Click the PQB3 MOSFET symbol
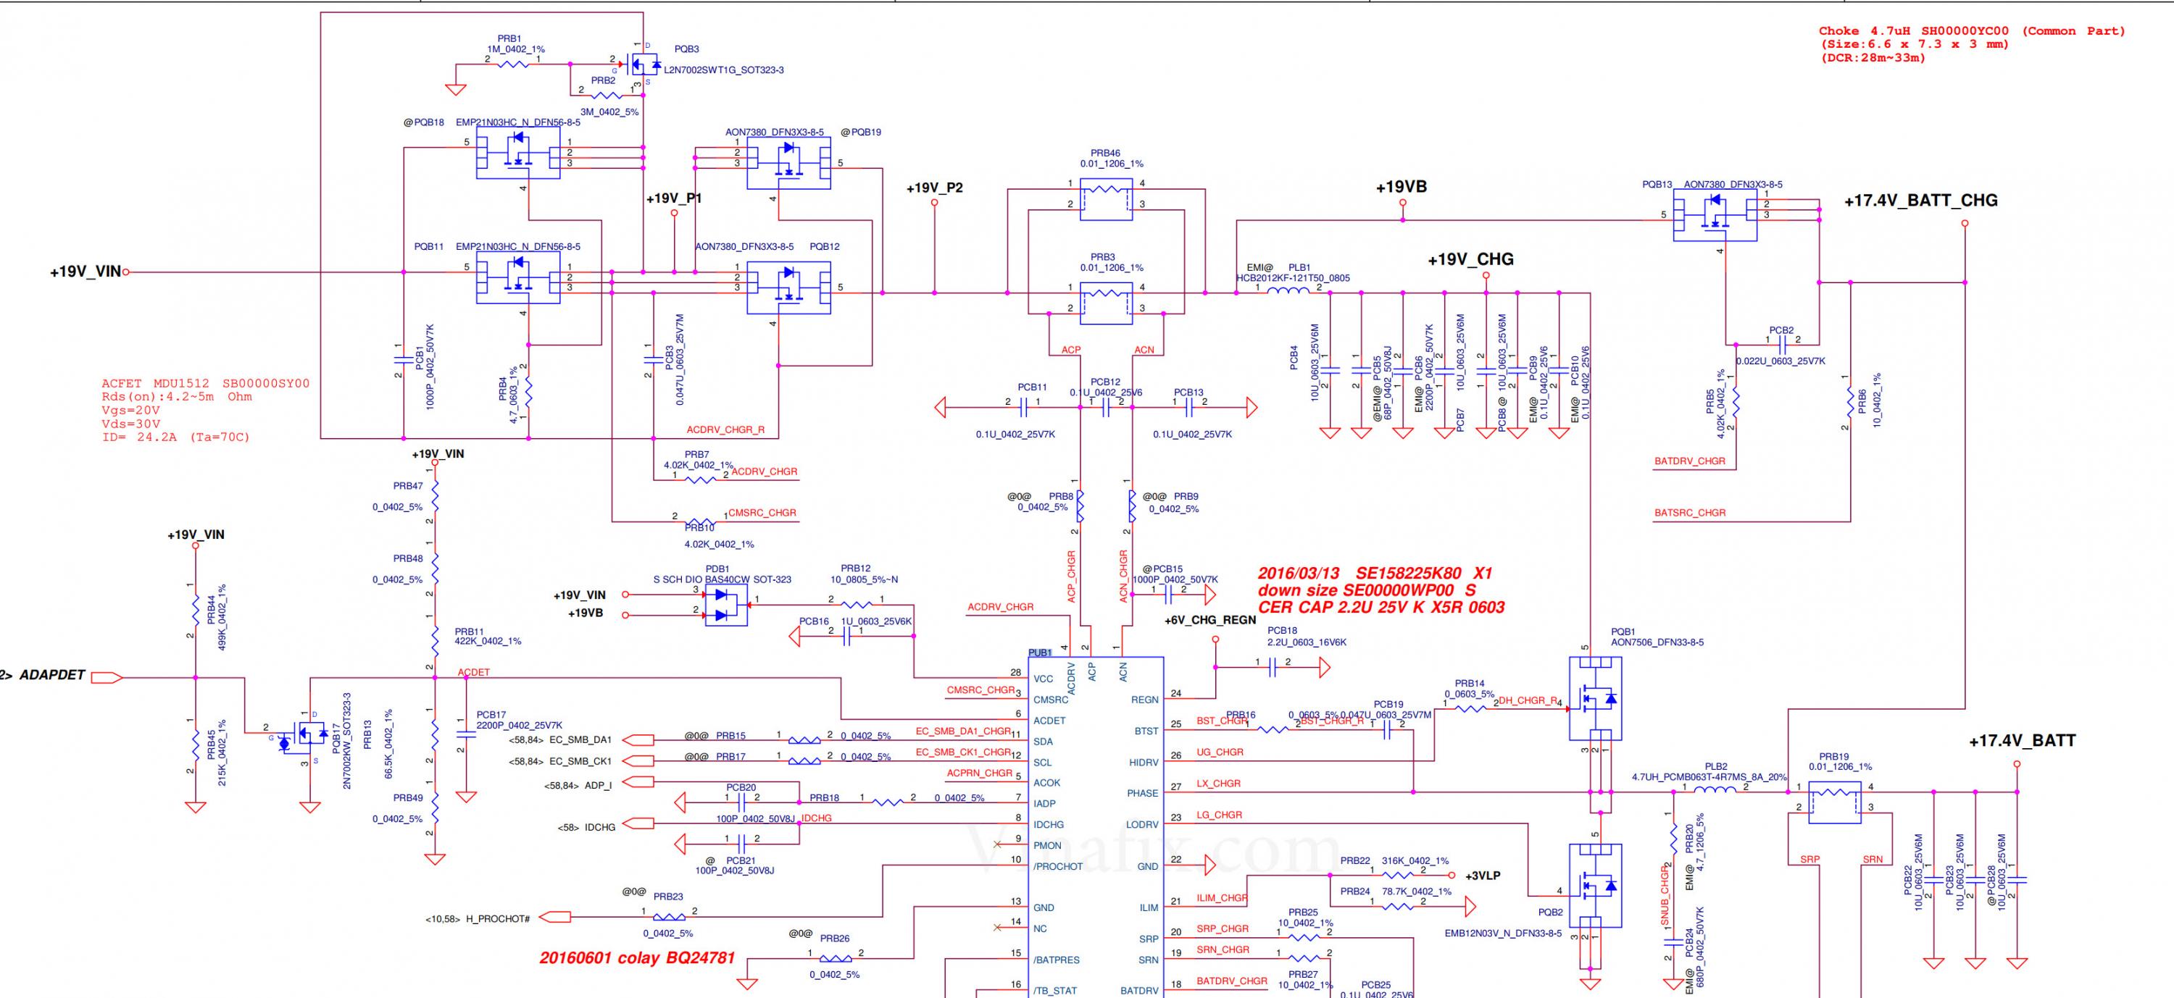 pyautogui.click(x=646, y=63)
